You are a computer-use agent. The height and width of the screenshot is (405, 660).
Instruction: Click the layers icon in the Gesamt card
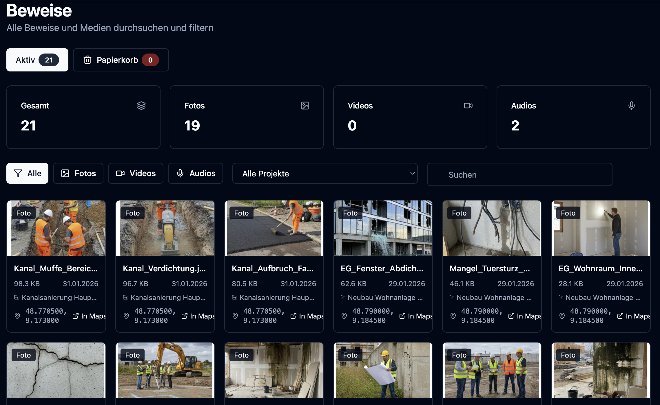point(142,106)
